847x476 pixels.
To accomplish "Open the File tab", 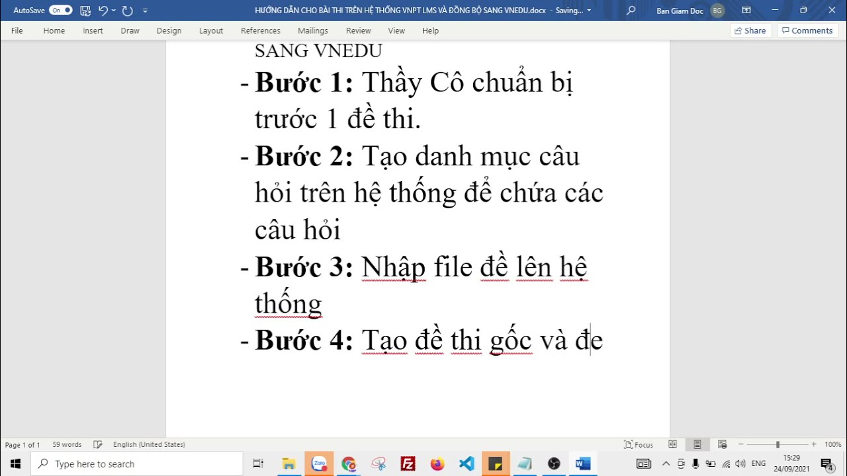I will pyautogui.click(x=17, y=30).
